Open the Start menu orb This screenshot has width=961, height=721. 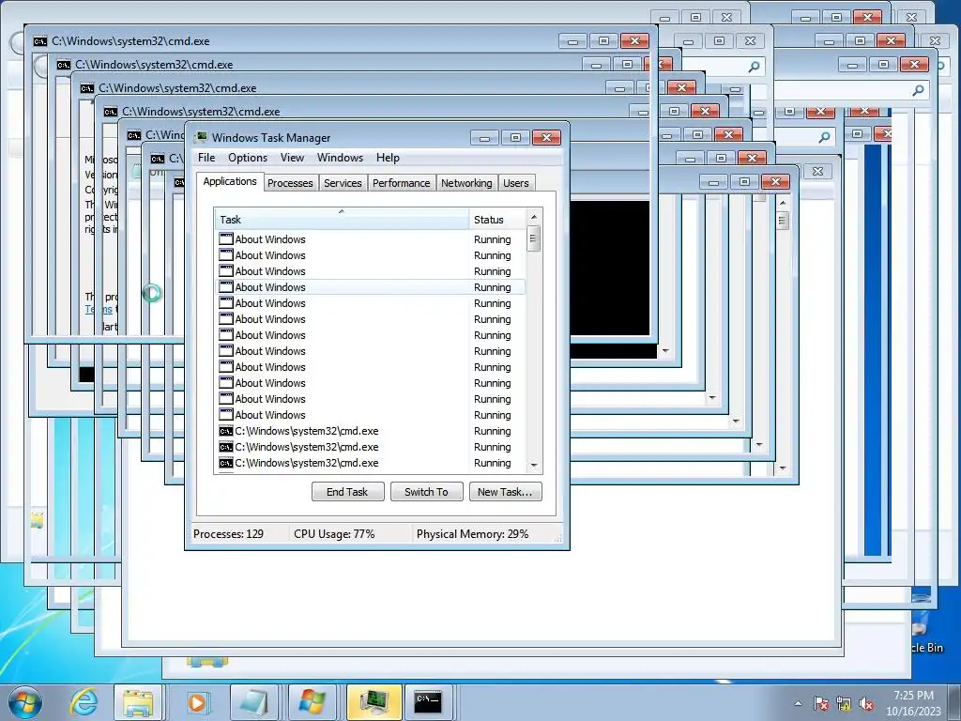(x=25, y=702)
